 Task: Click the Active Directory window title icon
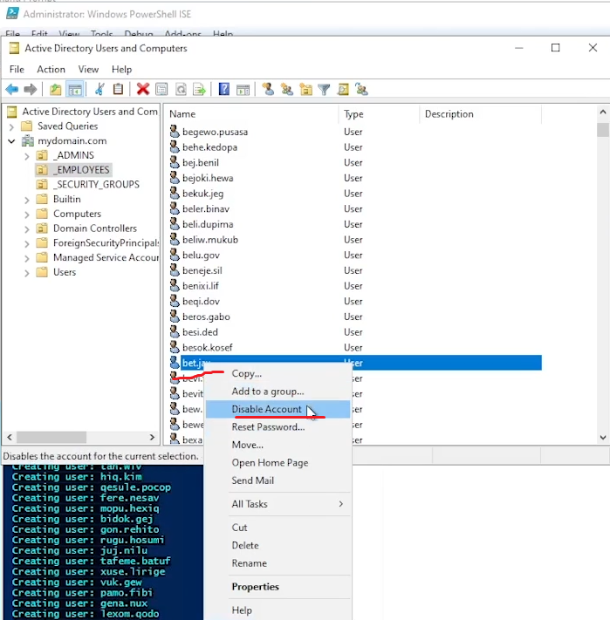(x=14, y=48)
